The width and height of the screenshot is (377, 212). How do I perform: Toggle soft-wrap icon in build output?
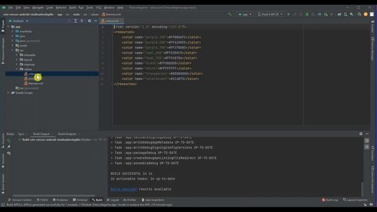[366, 141]
